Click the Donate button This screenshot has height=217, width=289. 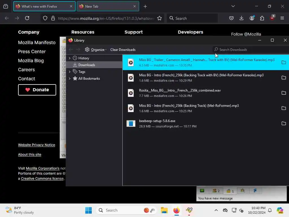[37, 90]
